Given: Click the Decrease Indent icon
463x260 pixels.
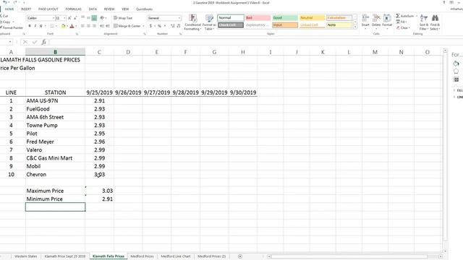Looking at the screenshot, I should click(102, 26).
